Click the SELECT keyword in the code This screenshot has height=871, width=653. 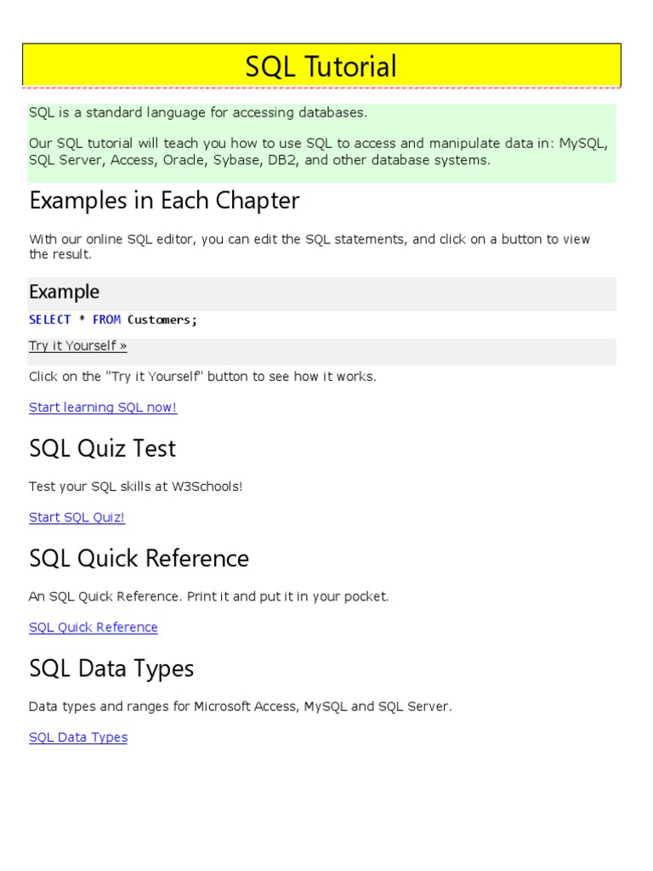[x=49, y=320]
